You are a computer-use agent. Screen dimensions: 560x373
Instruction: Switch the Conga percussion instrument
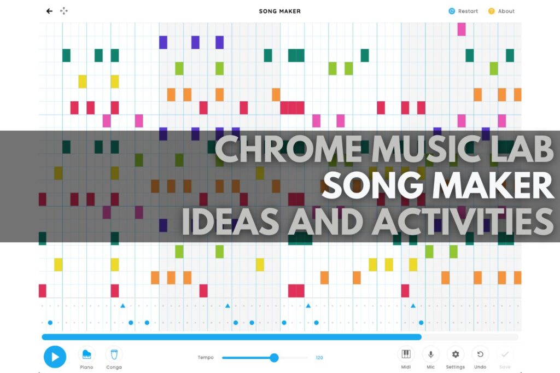[114, 358]
